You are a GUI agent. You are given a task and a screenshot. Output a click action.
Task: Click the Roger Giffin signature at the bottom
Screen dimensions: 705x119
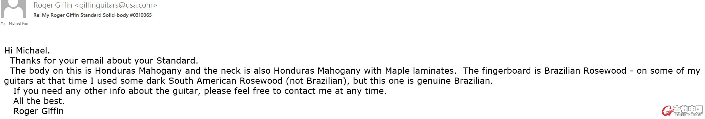click(39, 111)
